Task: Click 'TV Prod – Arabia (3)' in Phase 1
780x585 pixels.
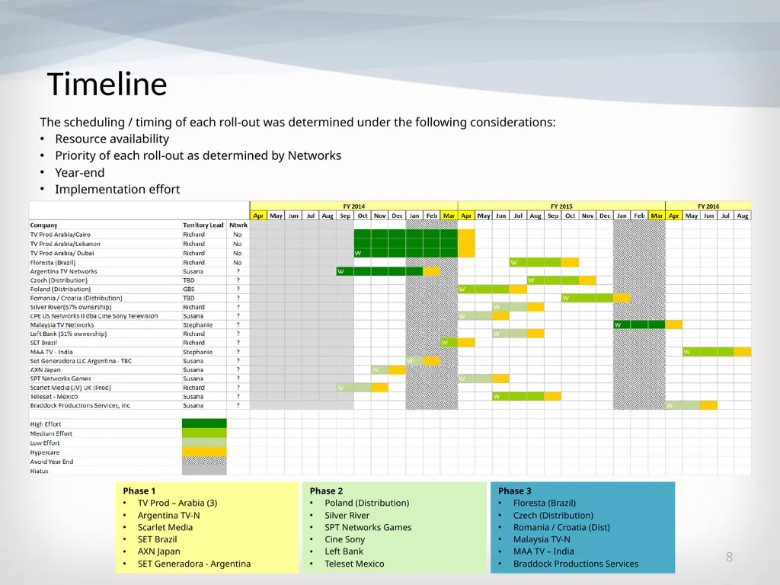Action: (x=177, y=503)
